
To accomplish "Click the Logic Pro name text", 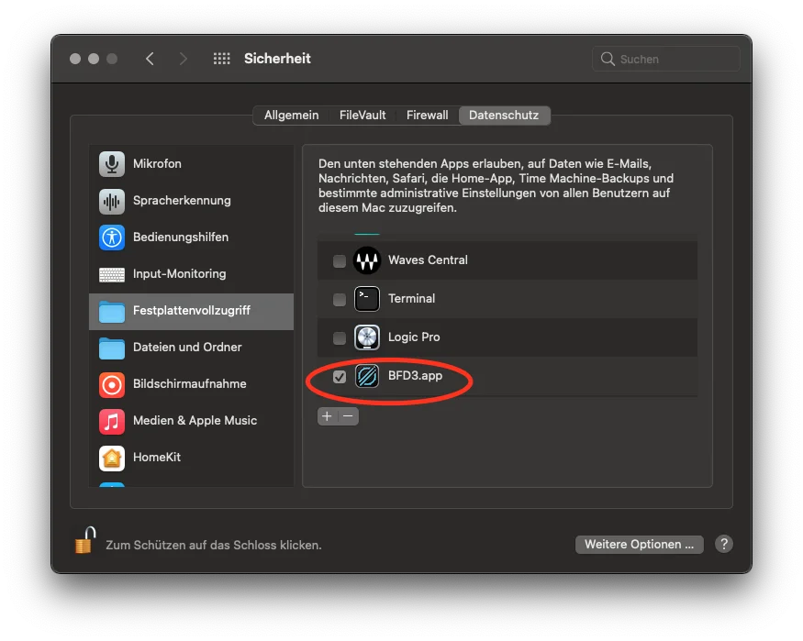I will click(414, 337).
